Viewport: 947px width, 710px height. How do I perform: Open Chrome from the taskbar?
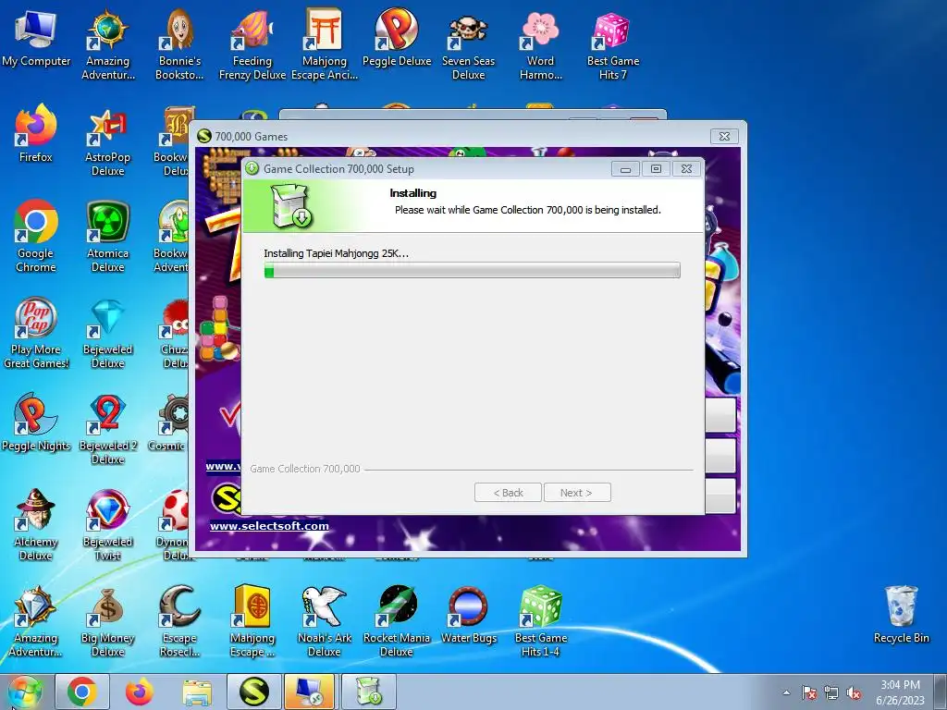[x=82, y=692]
